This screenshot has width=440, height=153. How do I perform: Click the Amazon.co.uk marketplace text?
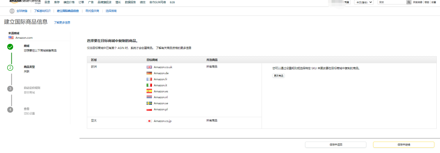coord(163,67)
